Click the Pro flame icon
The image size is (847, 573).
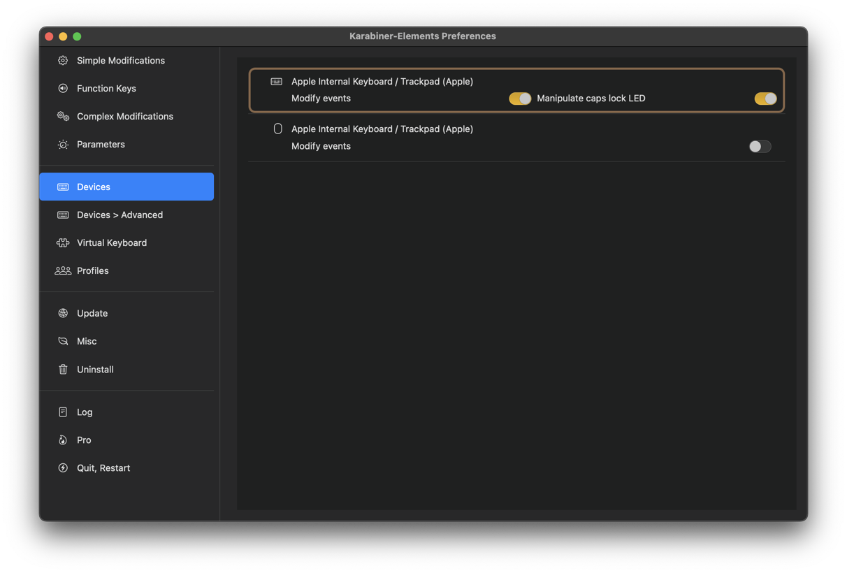(x=63, y=440)
